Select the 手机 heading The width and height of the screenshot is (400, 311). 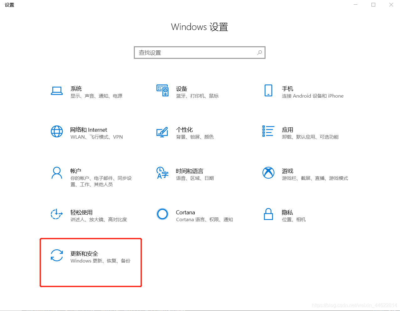click(287, 89)
